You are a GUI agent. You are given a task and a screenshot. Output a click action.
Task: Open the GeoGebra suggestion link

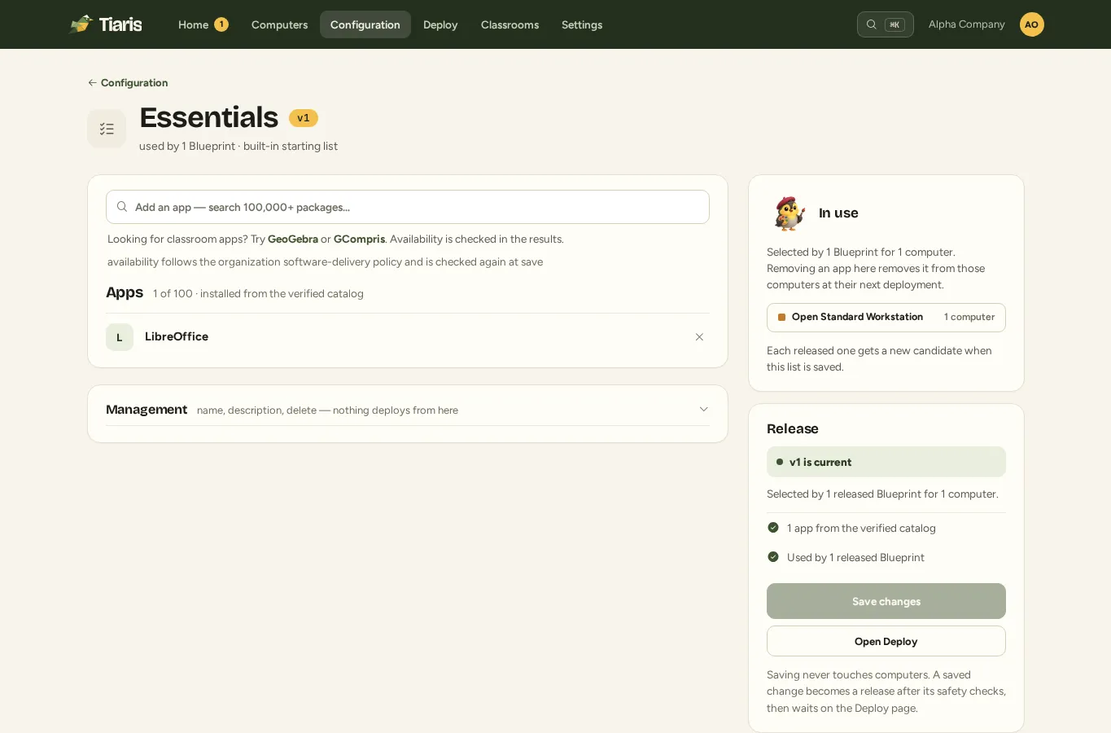coord(293,239)
